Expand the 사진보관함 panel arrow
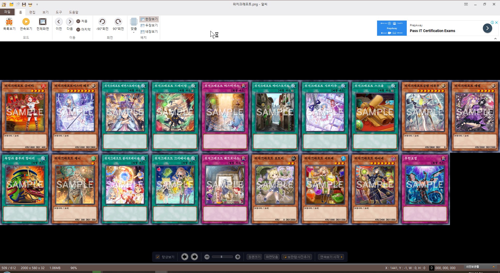This screenshot has width=500, height=273. (493, 267)
